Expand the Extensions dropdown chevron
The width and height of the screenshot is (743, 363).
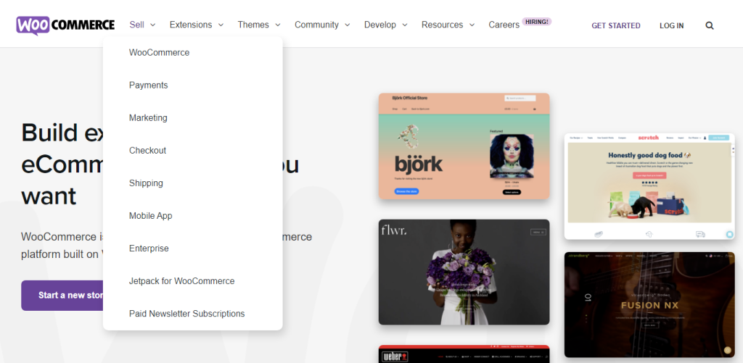221,25
